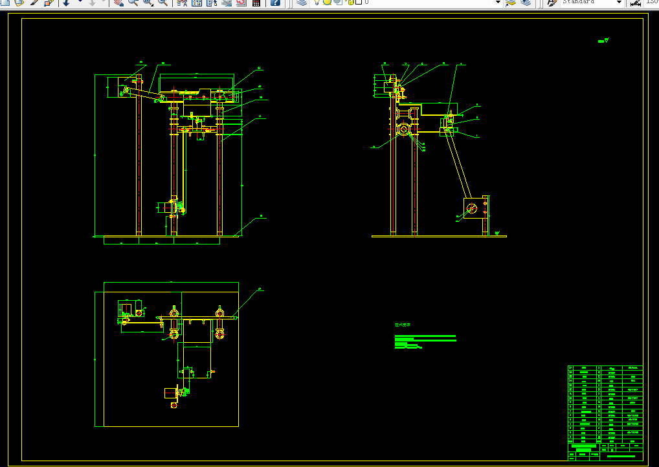Select the Zoom Window magnifier tool
The height and width of the screenshot is (467, 659).
148,3
